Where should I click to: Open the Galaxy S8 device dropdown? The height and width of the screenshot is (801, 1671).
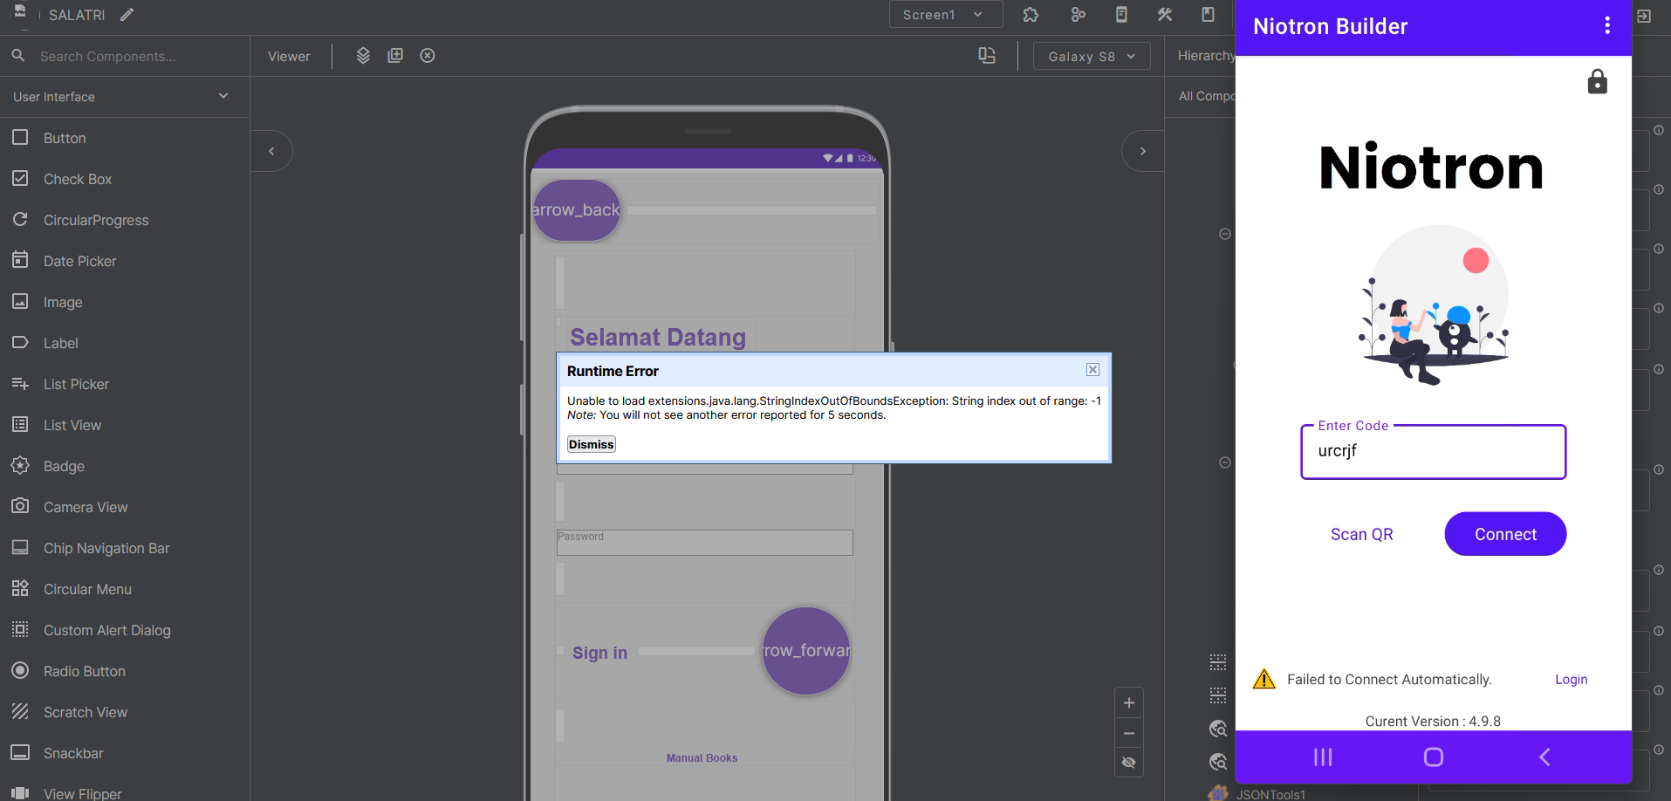tap(1092, 57)
